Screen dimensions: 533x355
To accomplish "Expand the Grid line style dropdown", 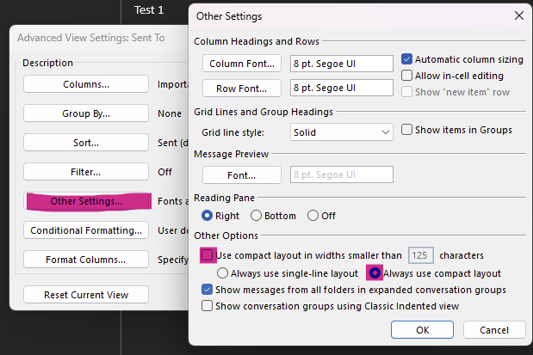I will point(342,132).
